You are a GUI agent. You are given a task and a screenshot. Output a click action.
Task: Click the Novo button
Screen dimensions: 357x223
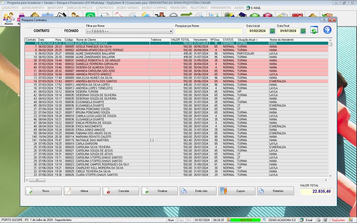click(43, 191)
